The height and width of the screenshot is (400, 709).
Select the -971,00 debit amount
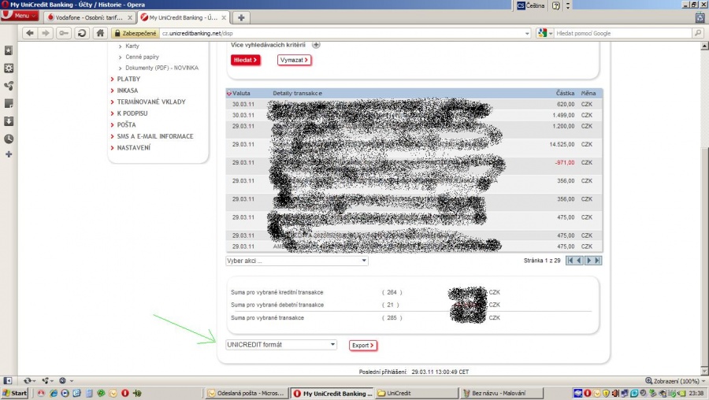pyautogui.click(x=565, y=163)
